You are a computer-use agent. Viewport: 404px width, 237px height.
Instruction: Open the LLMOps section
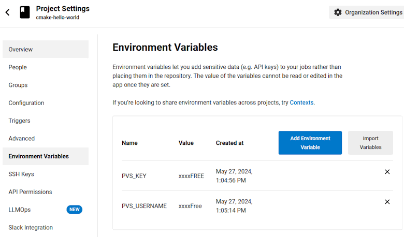click(20, 210)
